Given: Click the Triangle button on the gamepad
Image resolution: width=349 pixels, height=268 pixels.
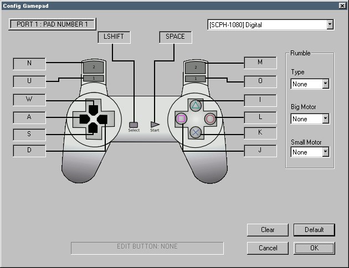Looking at the screenshot, I should 196,105.
